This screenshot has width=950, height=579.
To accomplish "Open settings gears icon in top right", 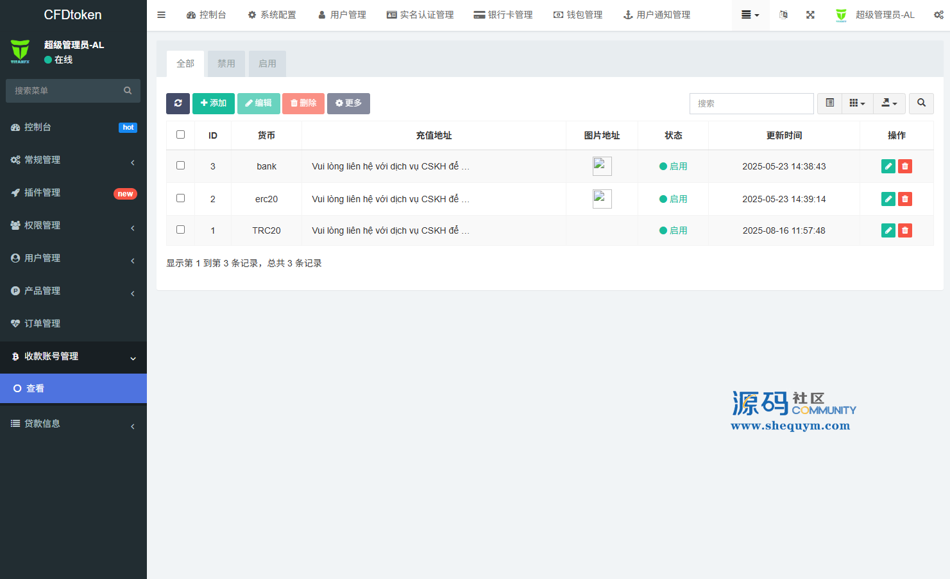I will coord(938,15).
